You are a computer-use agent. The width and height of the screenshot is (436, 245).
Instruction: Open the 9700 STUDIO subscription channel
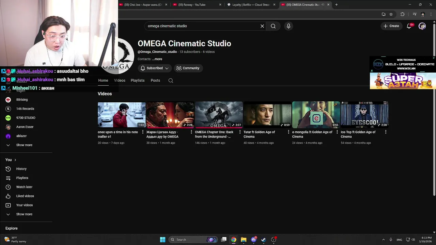point(26,118)
